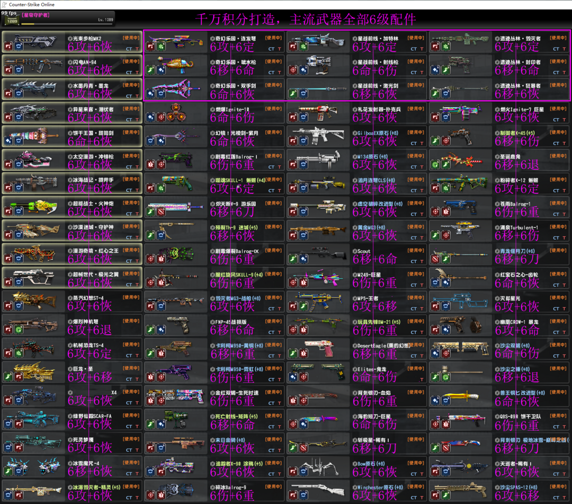Click green boot icon on Scout card
This screenshot has height=504, width=572.
[293, 259]
